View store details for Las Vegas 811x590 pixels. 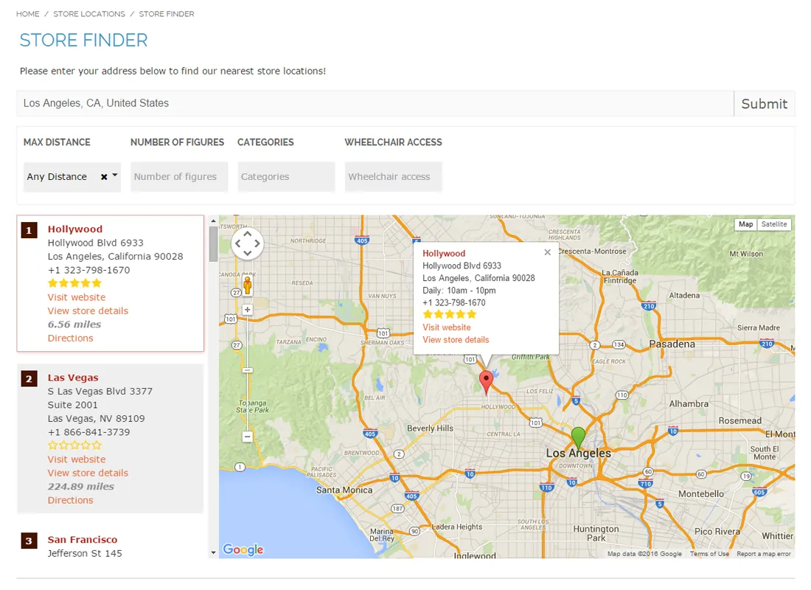pyautogui.click(x=88, y=473)
